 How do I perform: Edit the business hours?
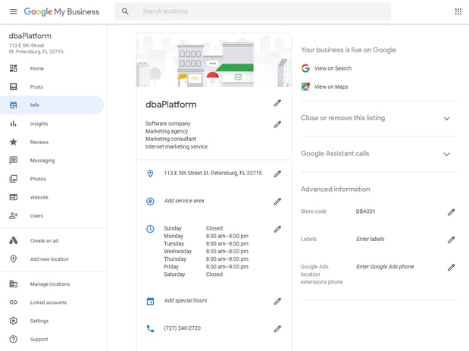277,229
